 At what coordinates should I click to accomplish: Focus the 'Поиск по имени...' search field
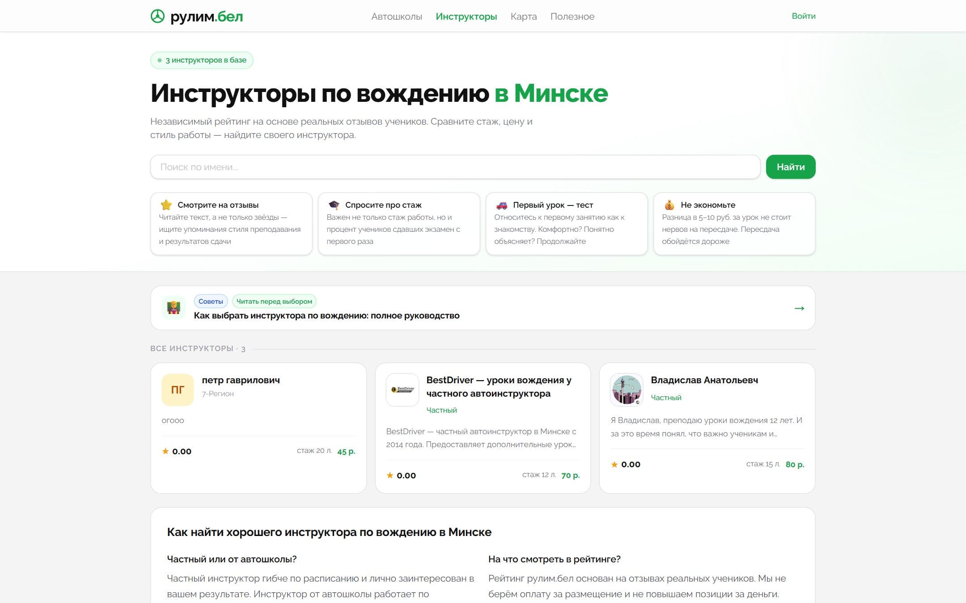[455, 167]
